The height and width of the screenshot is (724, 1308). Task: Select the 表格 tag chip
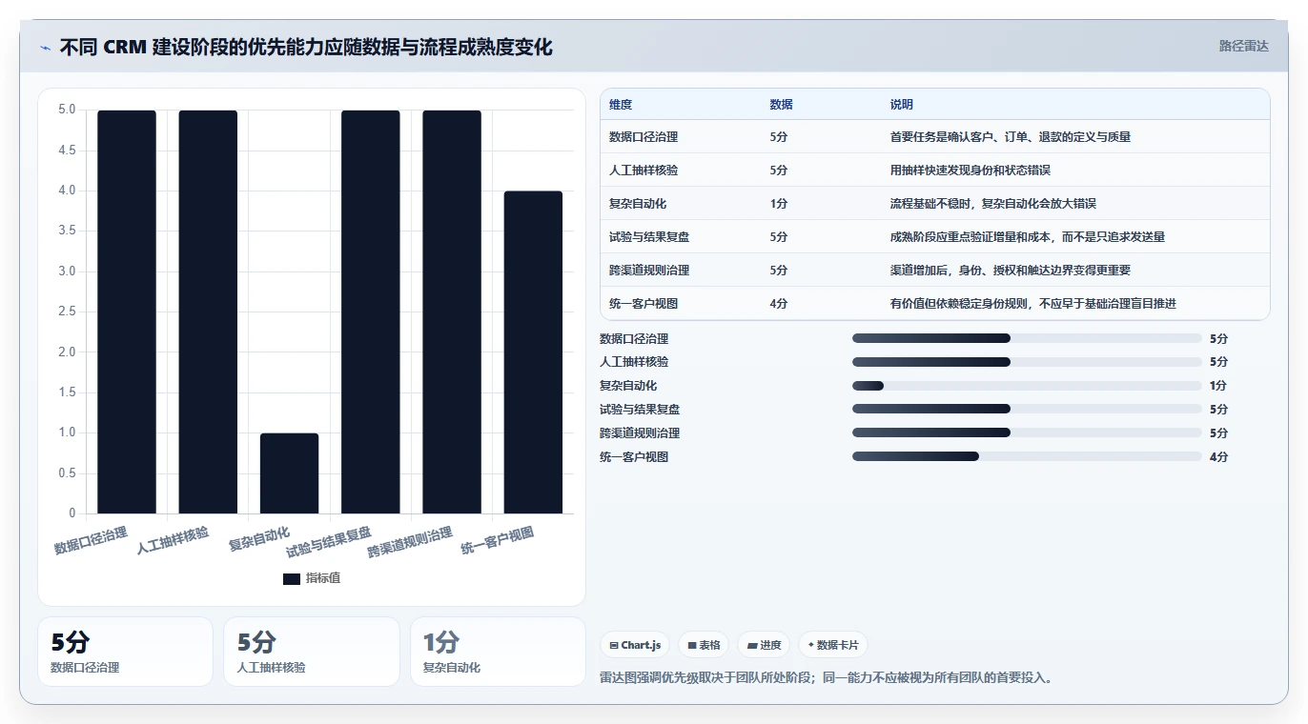[x=704, y=645]
